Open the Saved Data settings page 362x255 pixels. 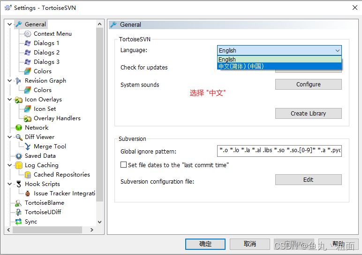coord(40,156)
